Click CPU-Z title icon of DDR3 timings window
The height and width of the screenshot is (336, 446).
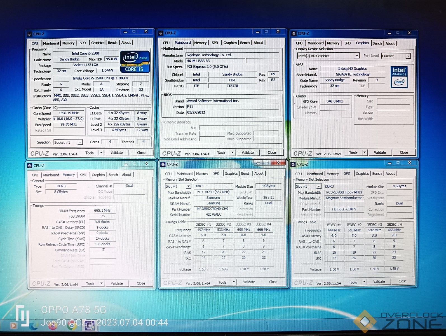(x=30, y=165)
